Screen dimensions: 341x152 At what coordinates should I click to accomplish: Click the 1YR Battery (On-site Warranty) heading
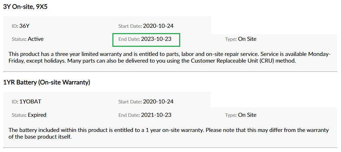pos(47,82)
